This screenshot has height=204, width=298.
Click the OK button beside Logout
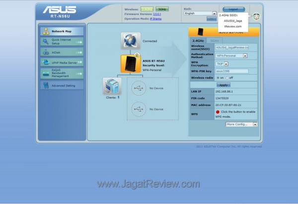[x=212, y=19]
